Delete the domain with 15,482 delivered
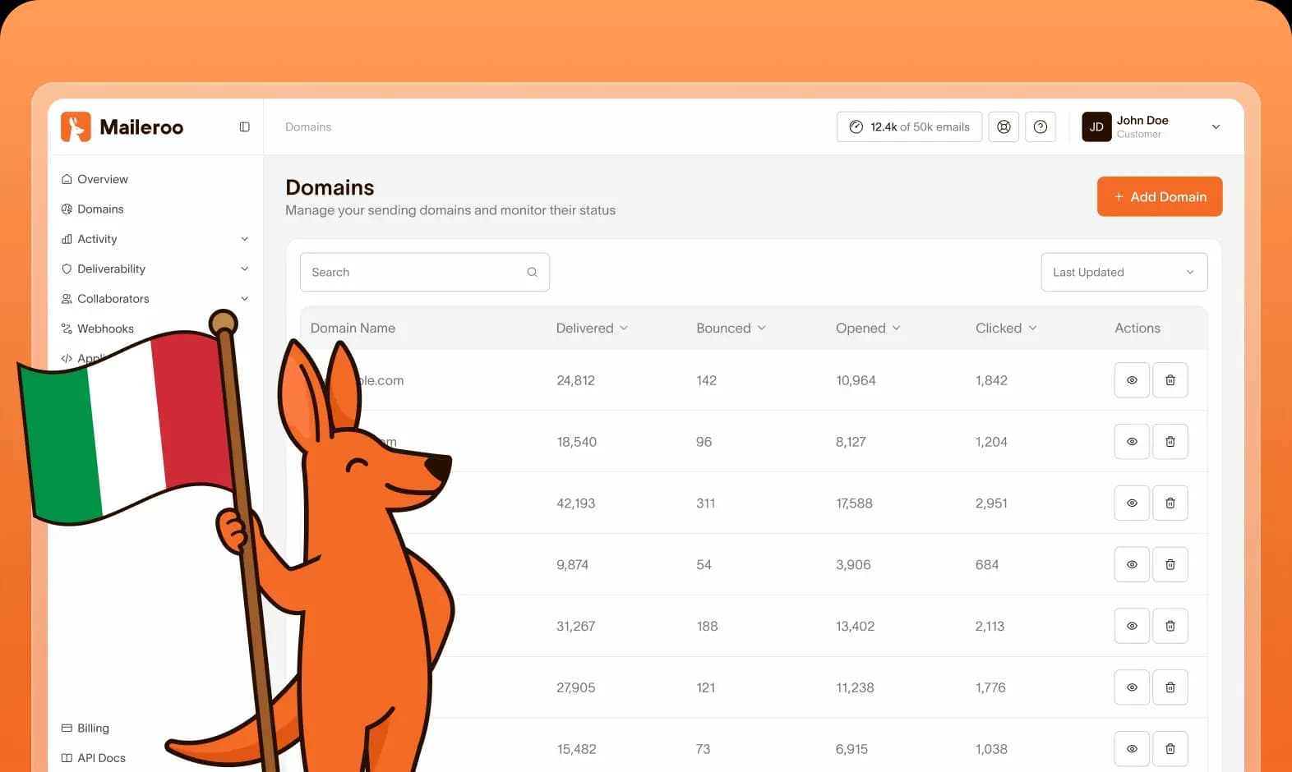 (1170, 749)
